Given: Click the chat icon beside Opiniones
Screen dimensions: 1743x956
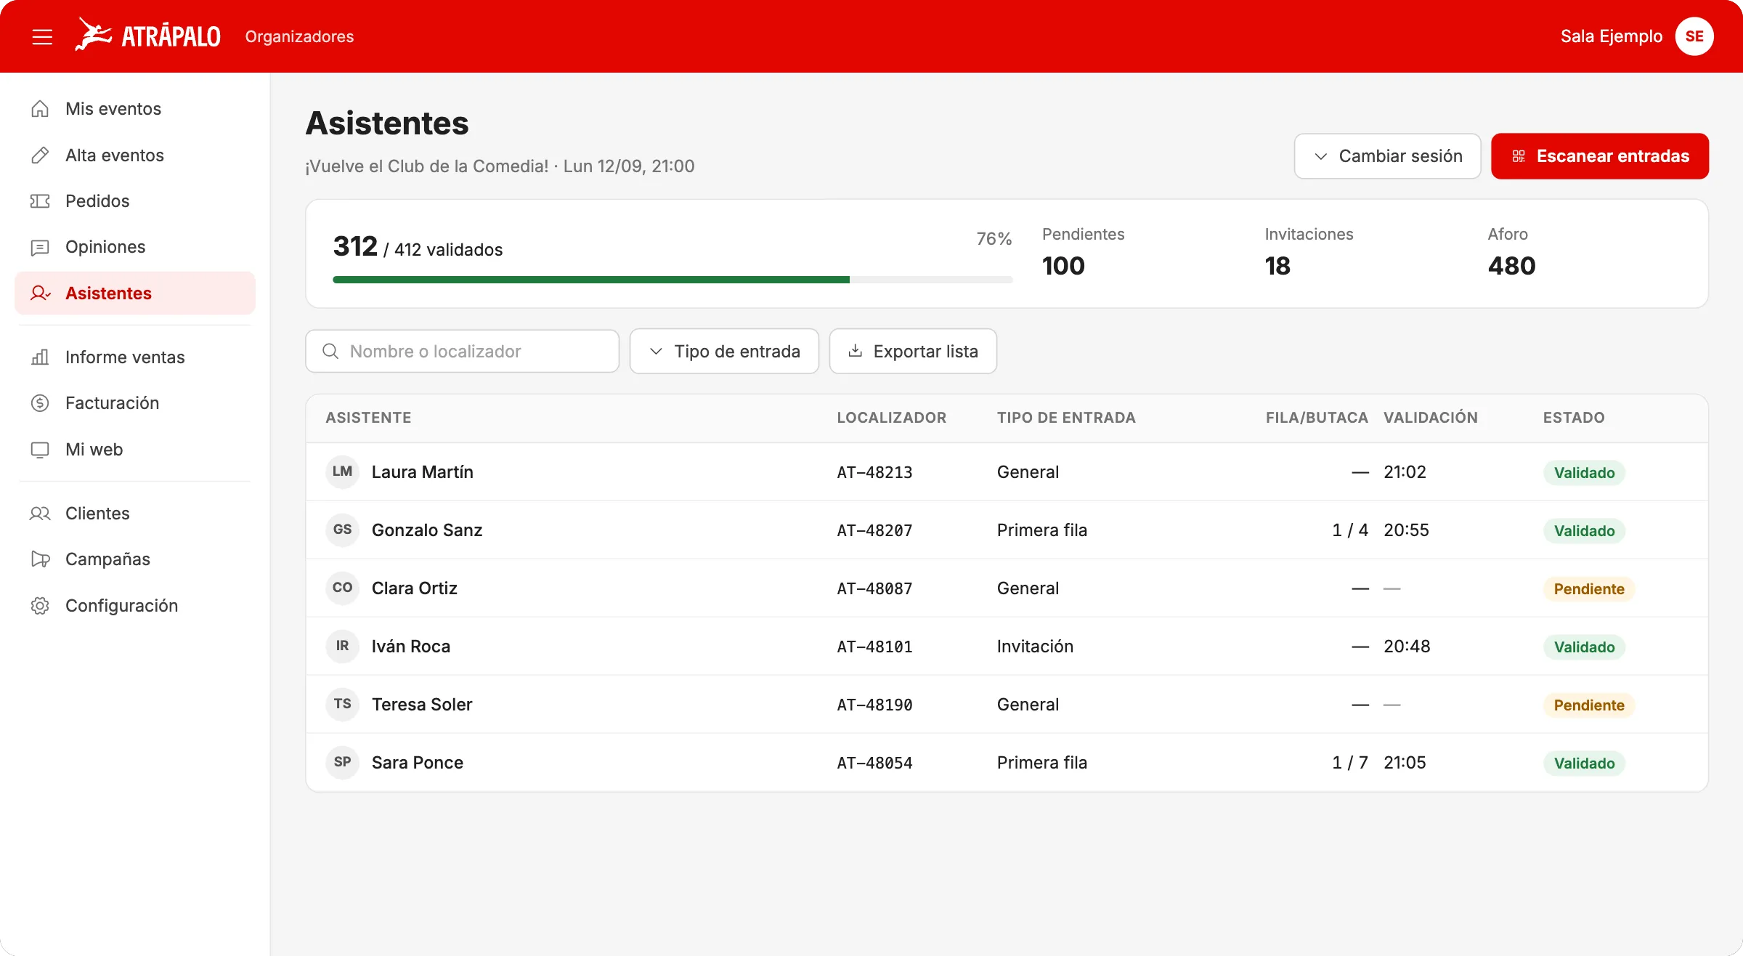Looking at the screenshot, I should 40,248.
